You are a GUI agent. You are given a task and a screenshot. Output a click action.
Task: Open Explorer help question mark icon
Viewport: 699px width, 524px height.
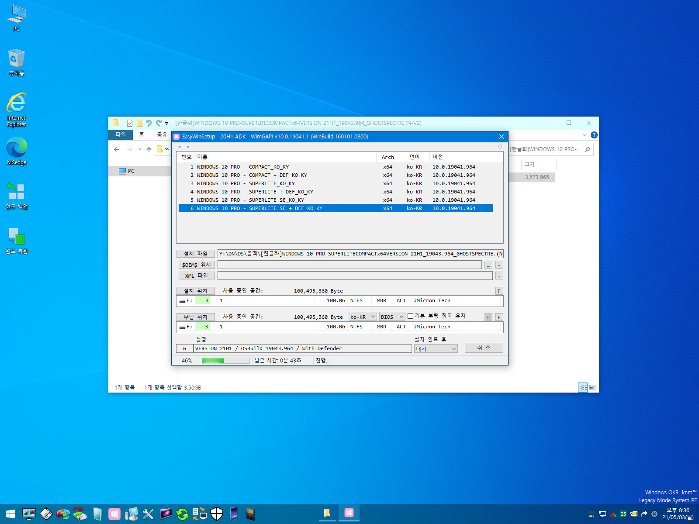(594, 135)
